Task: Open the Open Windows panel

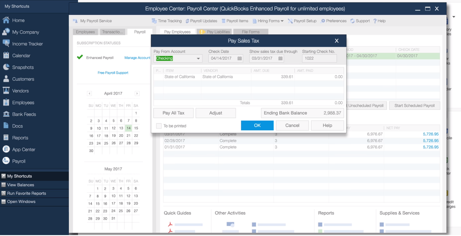Action: [35, 201]
